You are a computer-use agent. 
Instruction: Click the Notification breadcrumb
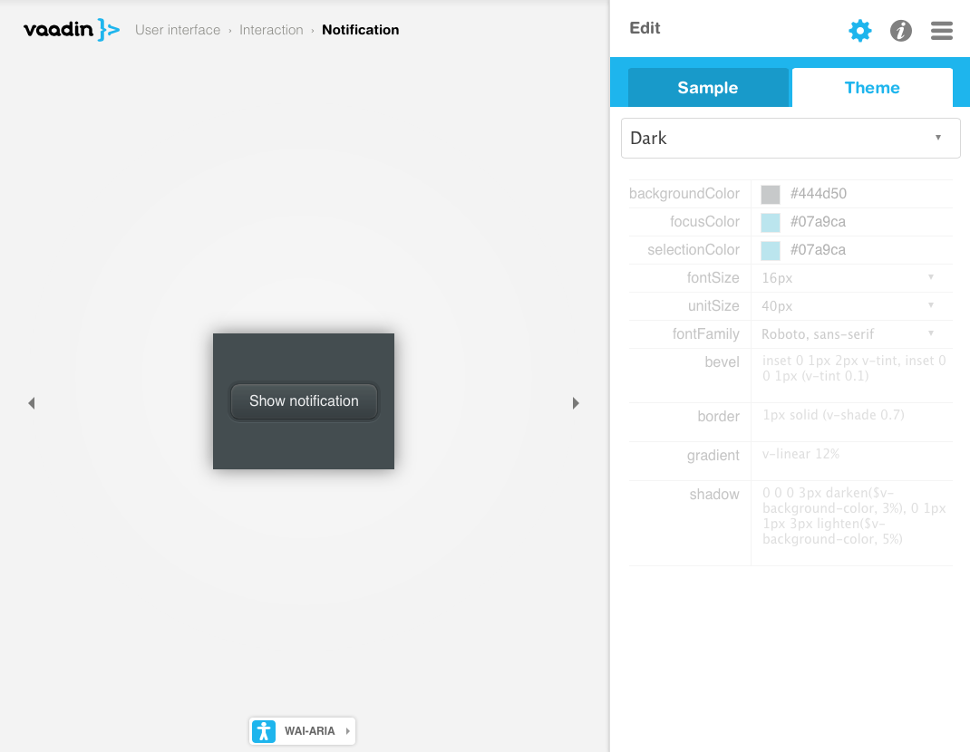[x=361, y=30]
